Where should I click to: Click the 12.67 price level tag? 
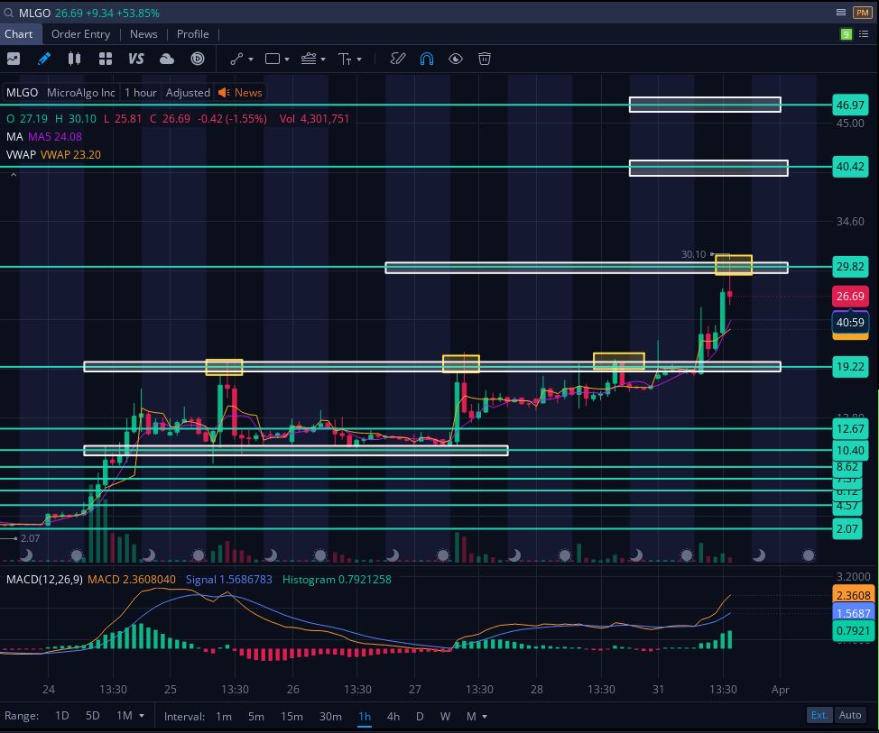coord(850,429)
